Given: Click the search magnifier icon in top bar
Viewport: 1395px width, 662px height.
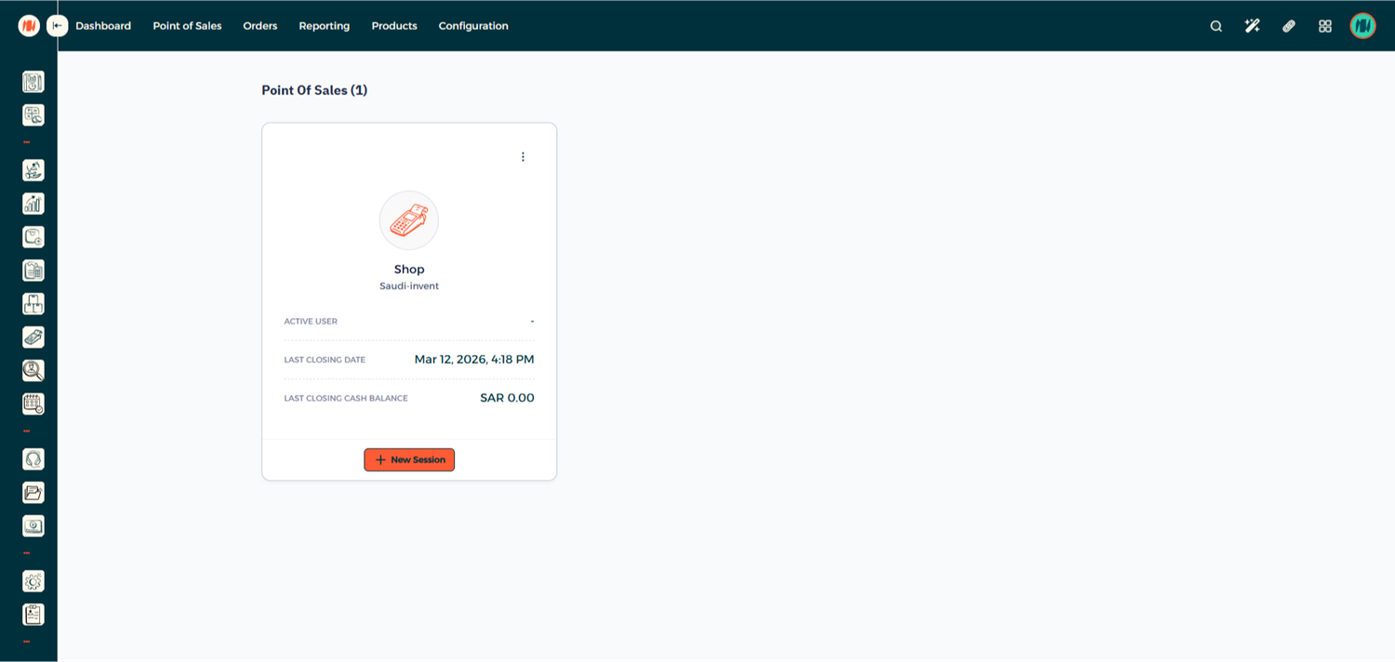Looking at the screenshot, I should point(1216,26).
